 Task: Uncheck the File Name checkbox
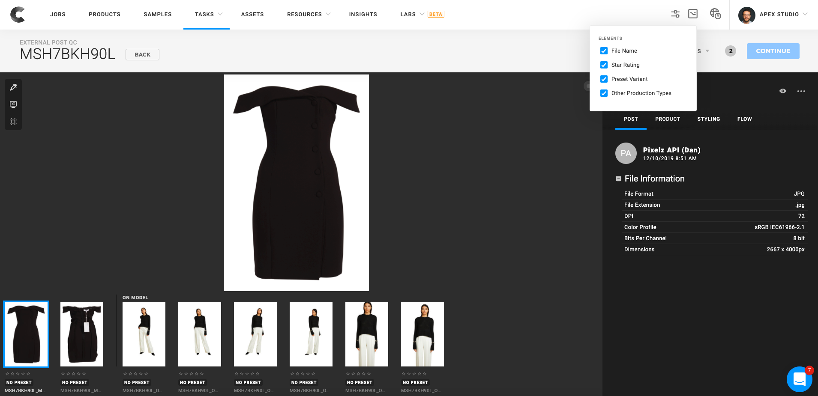click(604, 51)
